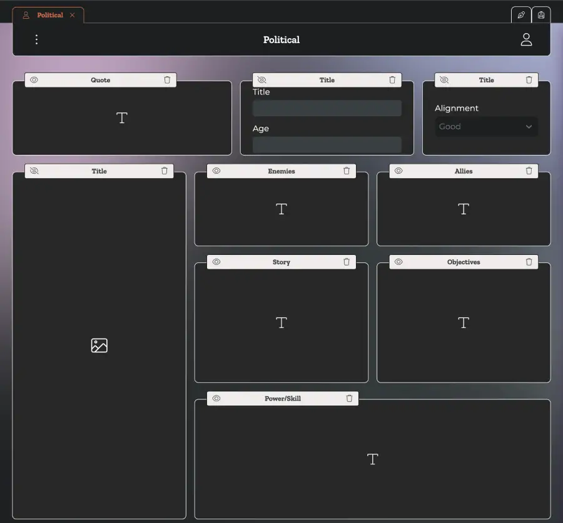This screenshot has height=523, width=563.
Task: Click the text icon in the Quote panel
Action: pyautogui.click(x=122, y=118)
